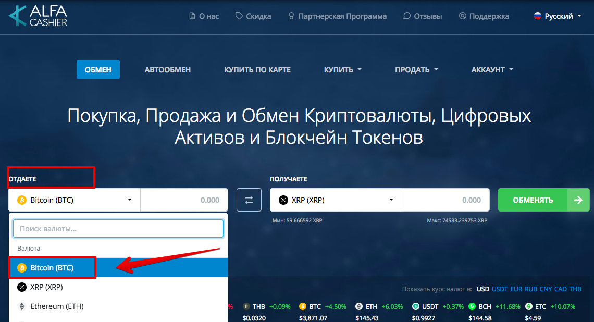Expand the КУПИТЬ menu
The image size is (594, 322).
[342, 70]
